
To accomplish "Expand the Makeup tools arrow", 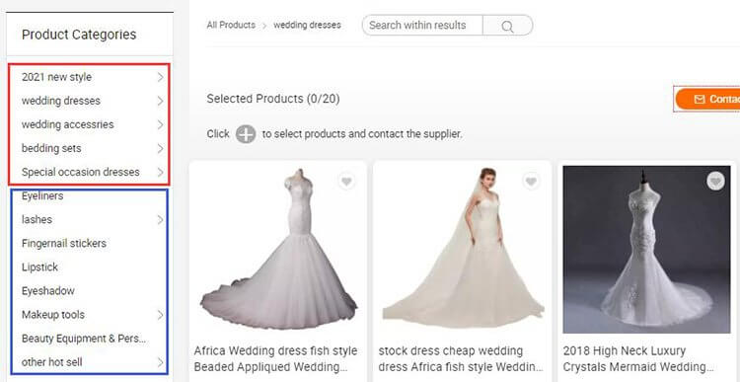I will (x=161, y=315).
